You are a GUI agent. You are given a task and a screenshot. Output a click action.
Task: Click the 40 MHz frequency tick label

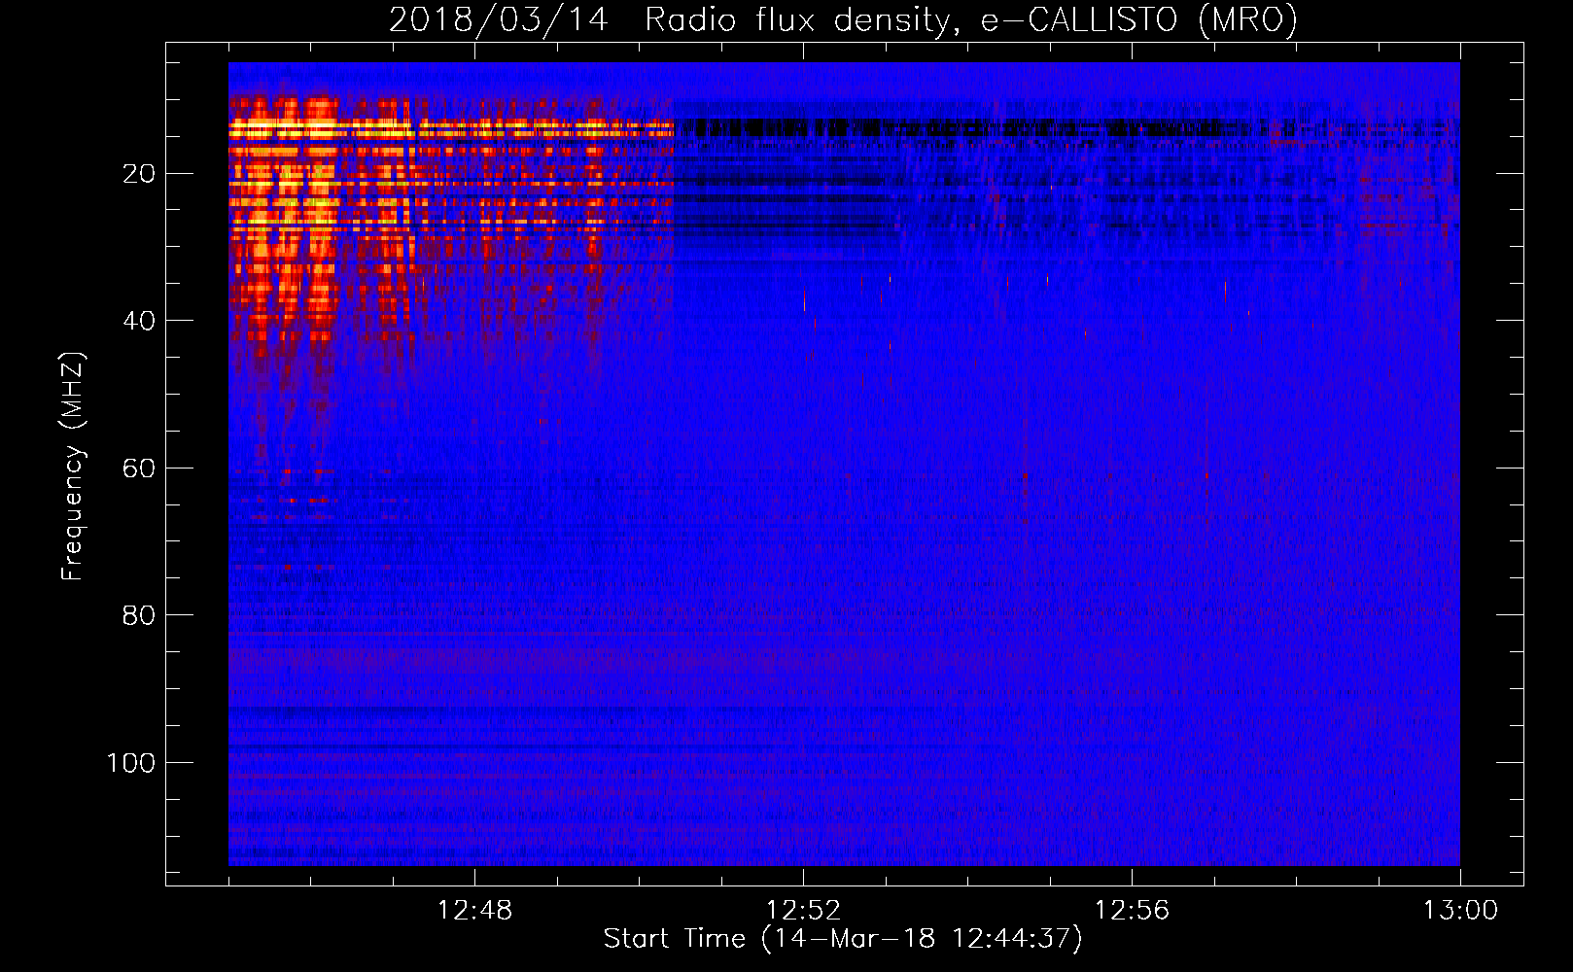tap(139, 321)
